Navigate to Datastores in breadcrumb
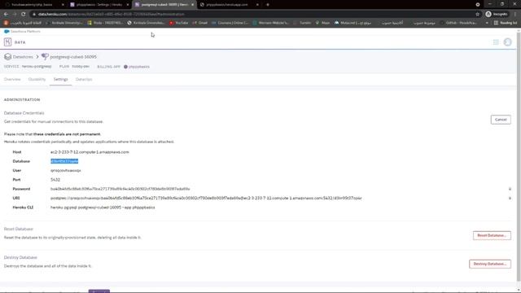The height and width of the screenshot is (293, 521). tap(23, 57)
